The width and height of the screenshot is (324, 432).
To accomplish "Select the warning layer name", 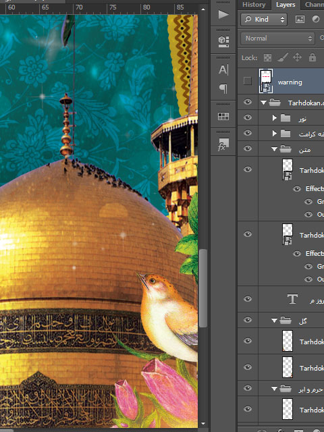I will click(x=290, y=82).
